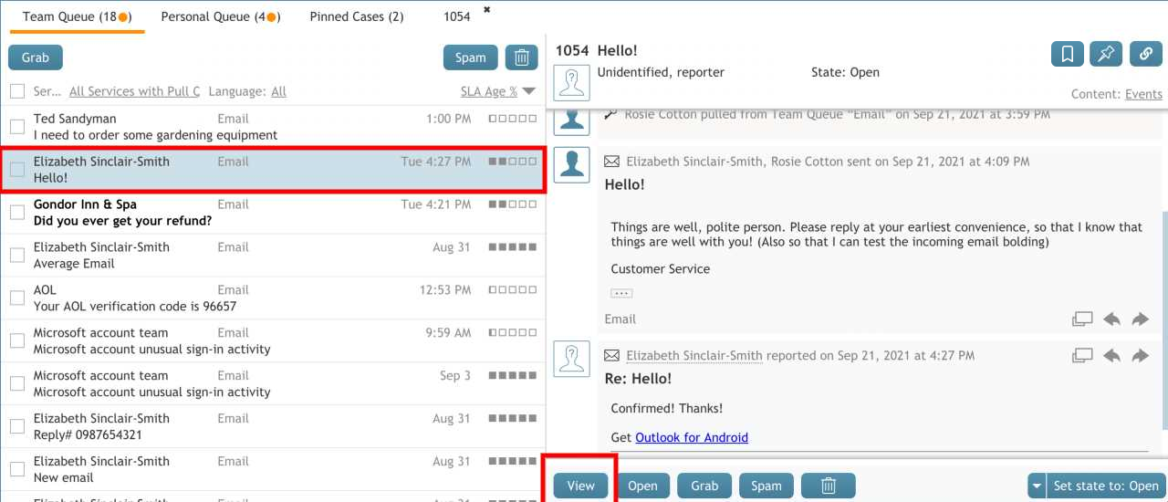
Task: Open the SLA Age % sort dropdown
Action: click(x=528, y=91)
